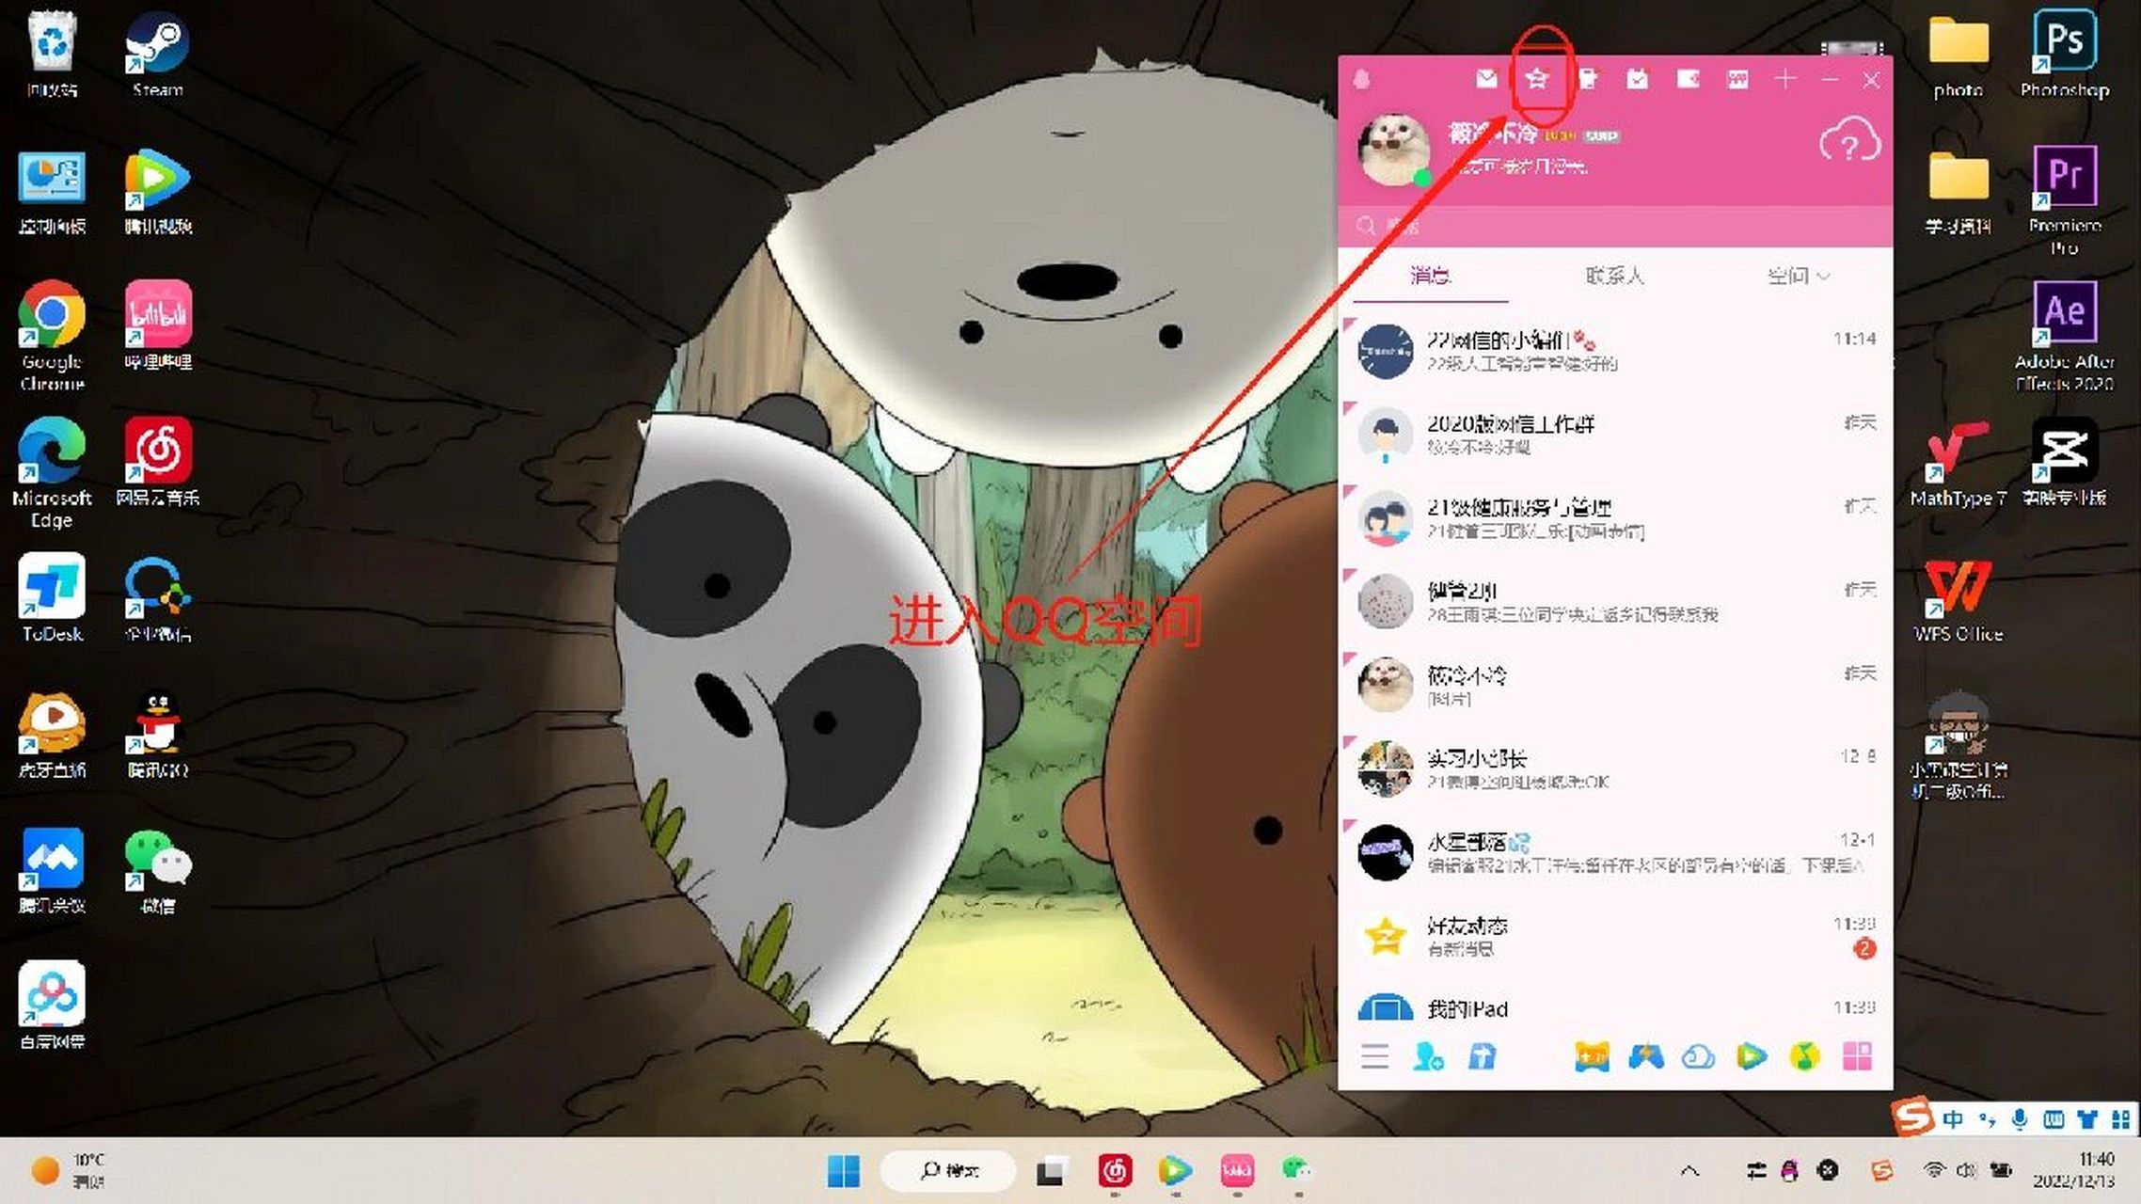Switch to the 消息 tab
The height and width of the screenshot is (1204, 2141).
[x=1430, y=276]
